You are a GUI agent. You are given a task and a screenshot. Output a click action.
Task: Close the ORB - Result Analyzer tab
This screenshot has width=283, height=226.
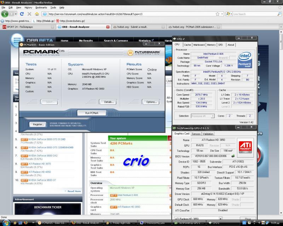[108, 27]
